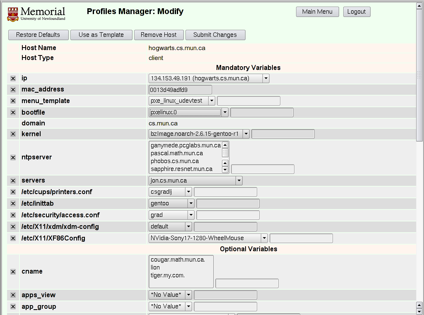
Task: Open the printers.conf dropdown showing csgradlj
Action: (170, 192)
